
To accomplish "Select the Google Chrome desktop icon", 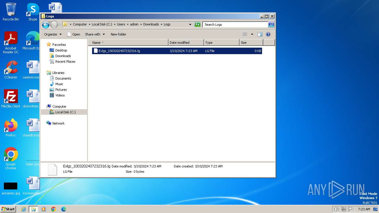I will pyautogui.click(x=11, y=159).
